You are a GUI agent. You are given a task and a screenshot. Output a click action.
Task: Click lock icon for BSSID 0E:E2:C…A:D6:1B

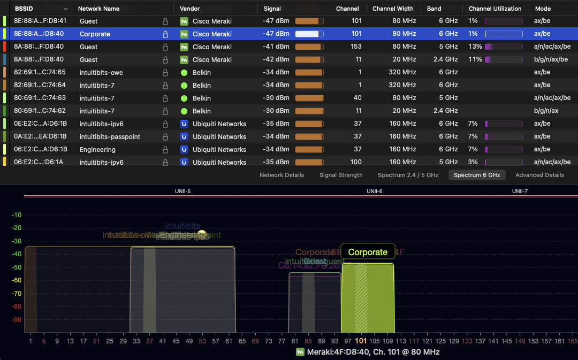165,124
